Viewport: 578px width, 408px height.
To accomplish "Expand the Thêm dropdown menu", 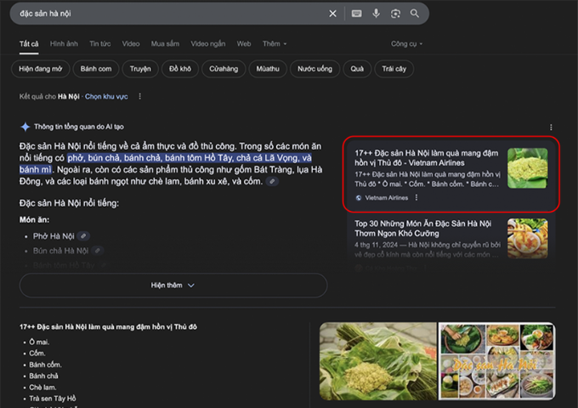I will (275, 44).
